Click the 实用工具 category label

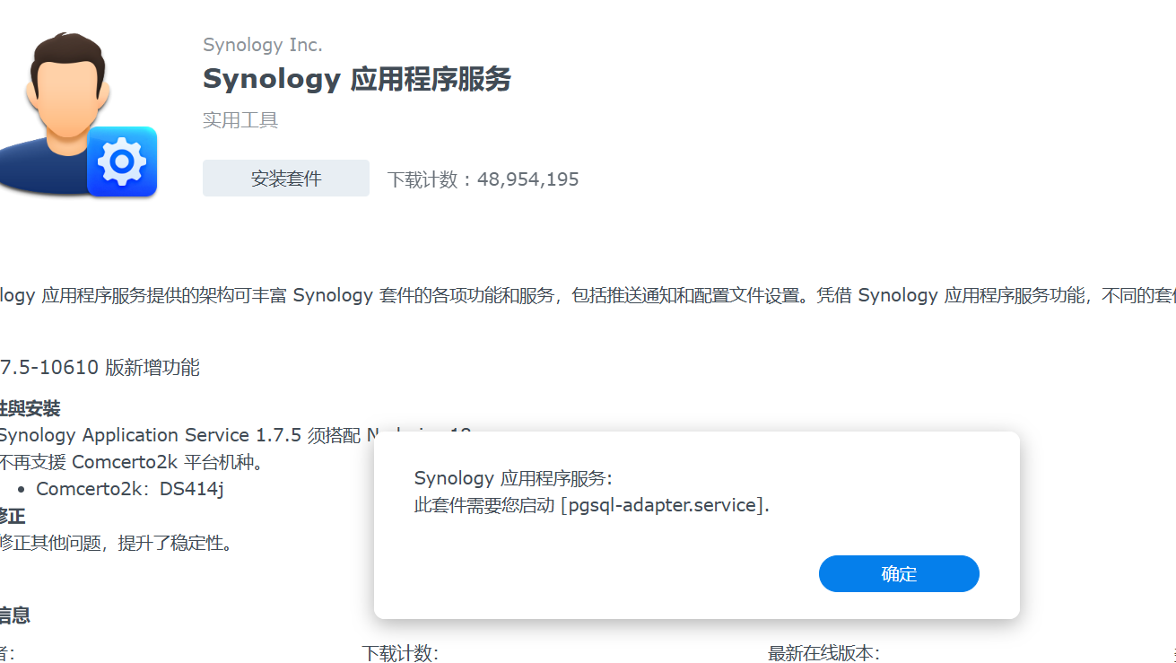point(240,120)
